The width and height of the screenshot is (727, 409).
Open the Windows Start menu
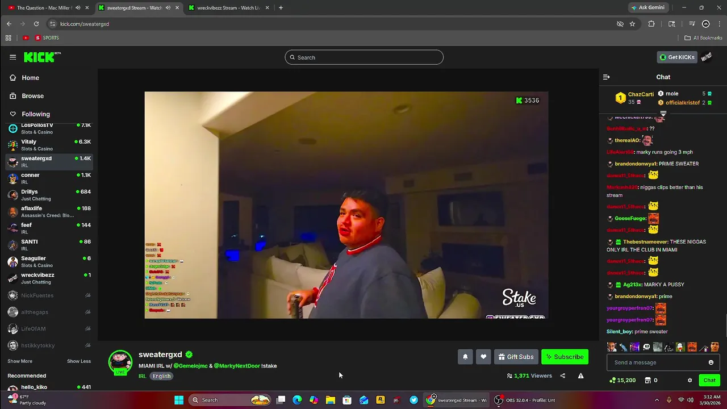(179, 400)
